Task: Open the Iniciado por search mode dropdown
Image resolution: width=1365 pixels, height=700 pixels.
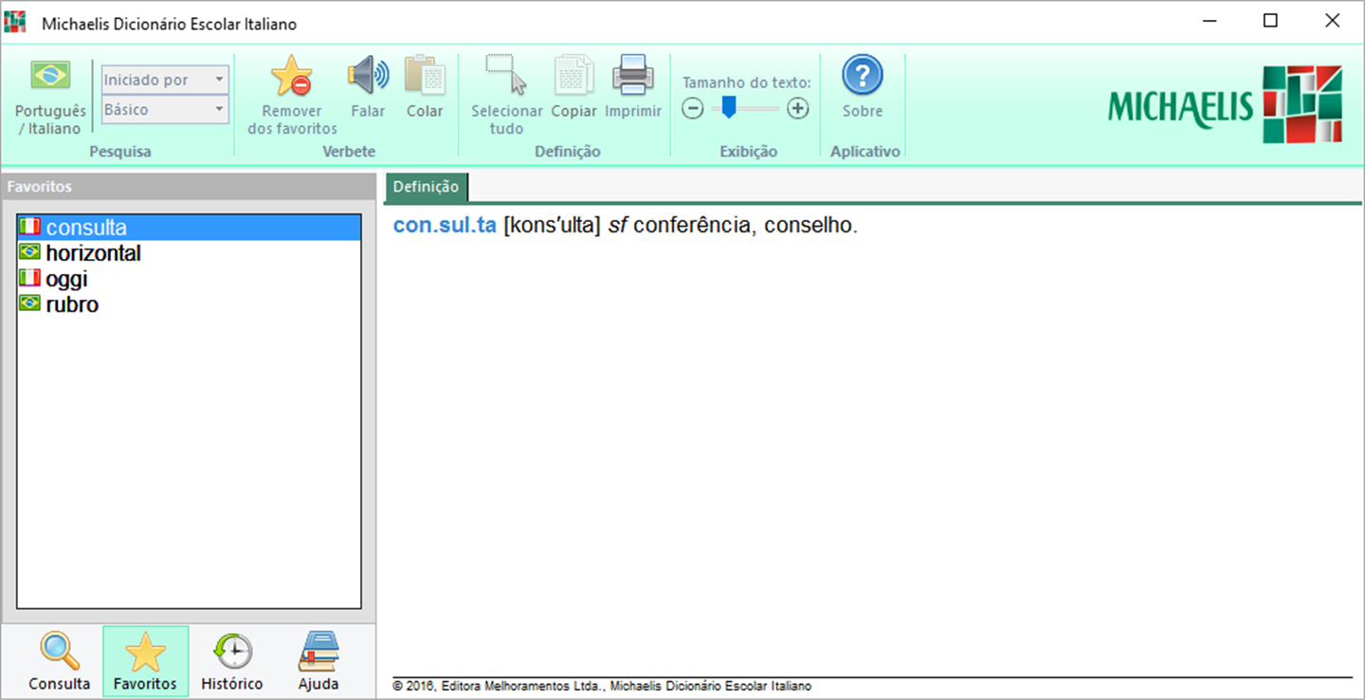Action: (166, 80)
